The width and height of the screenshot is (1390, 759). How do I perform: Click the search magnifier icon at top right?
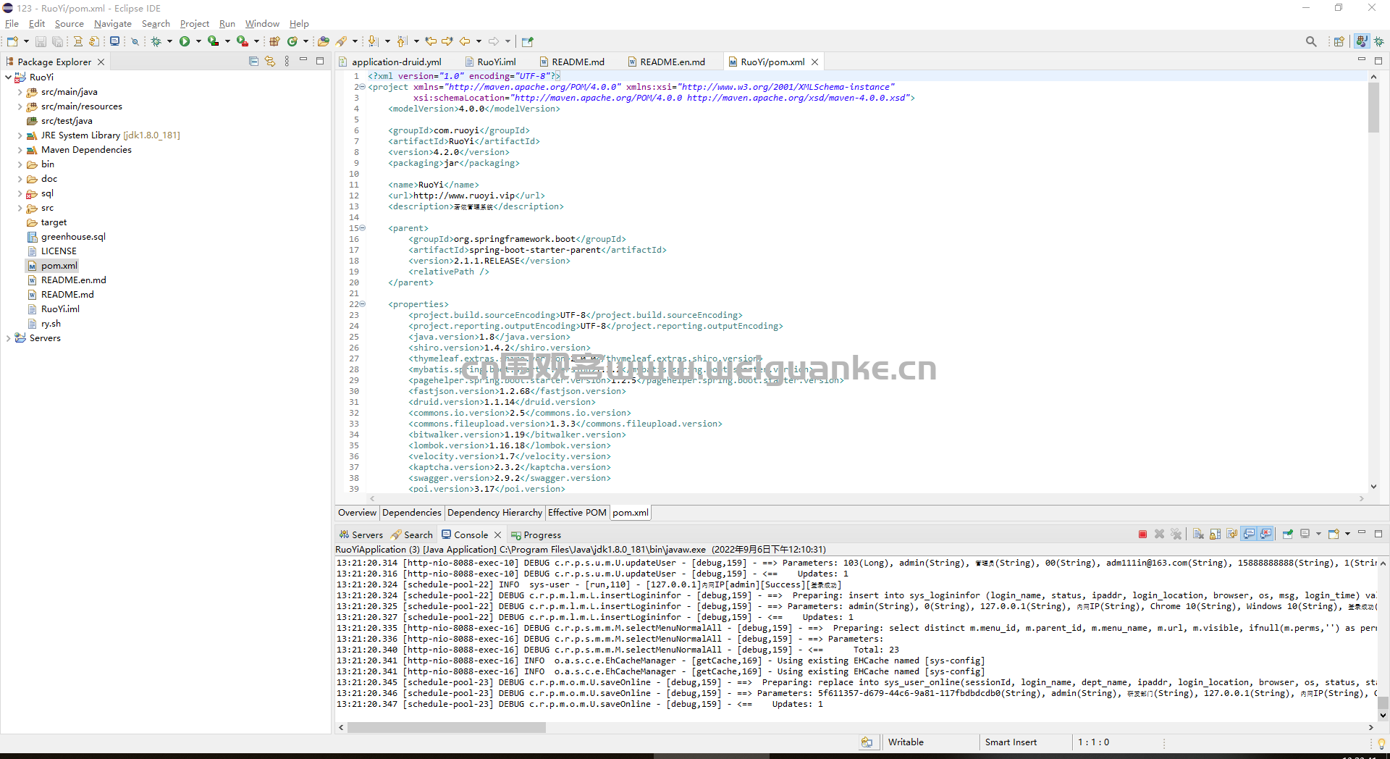[1311, 42]
